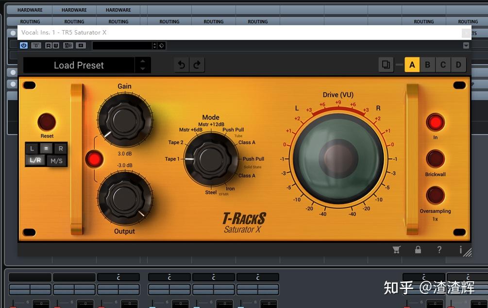Toggle the plugin power bypass button
Viewport: 488px width, 308px height.
pos(24,46)
